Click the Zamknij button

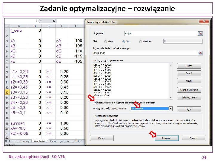[x=193, y=138]
